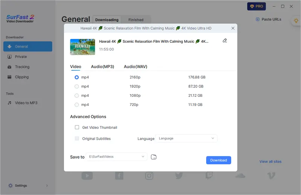Click the Twitch site icon

point(209,175)
